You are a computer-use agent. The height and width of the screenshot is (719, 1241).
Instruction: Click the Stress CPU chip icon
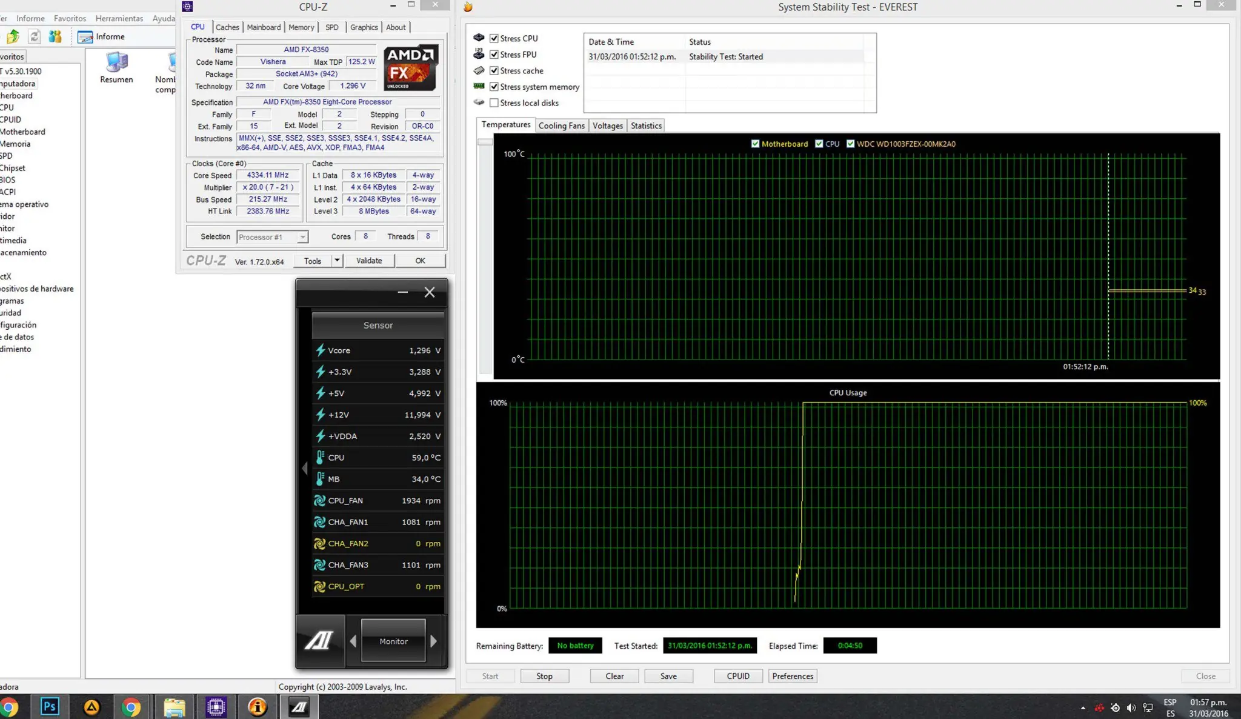pyautogui.click(x=479, y=38)
